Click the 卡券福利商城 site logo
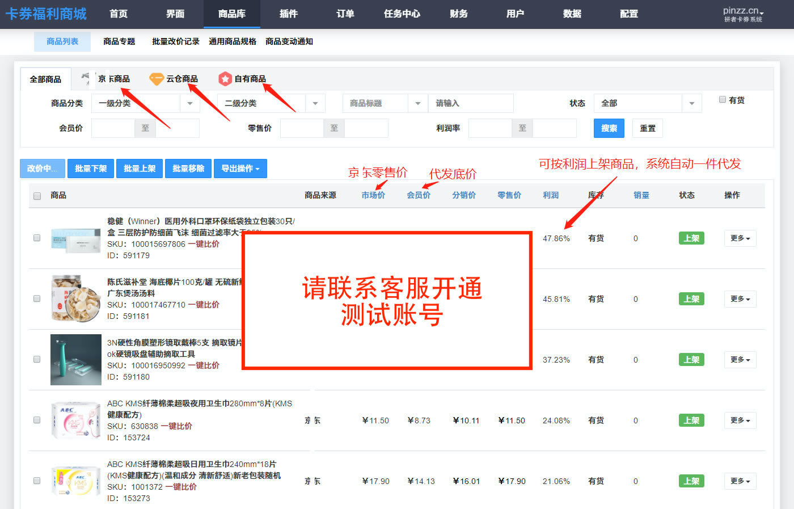Screen dimensions: 794x509 pyautogui.click(x=46, y=14)
